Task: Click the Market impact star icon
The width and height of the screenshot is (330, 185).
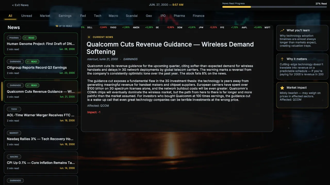Action: pos(282,88)
